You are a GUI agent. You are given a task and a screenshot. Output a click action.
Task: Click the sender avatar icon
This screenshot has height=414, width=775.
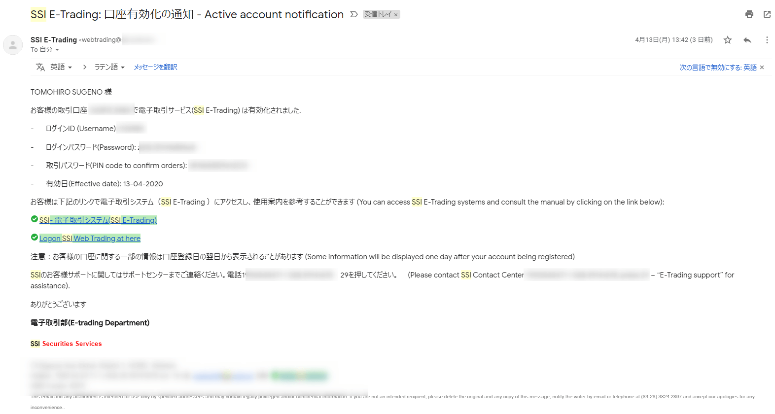pos(13,45)
